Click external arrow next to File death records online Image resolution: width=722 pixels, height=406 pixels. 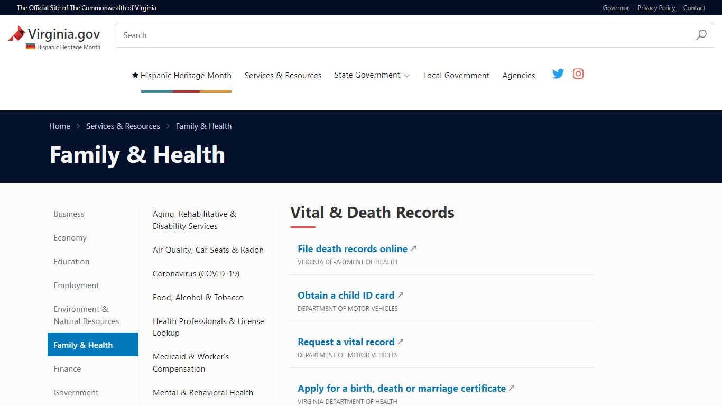(413, 248)
